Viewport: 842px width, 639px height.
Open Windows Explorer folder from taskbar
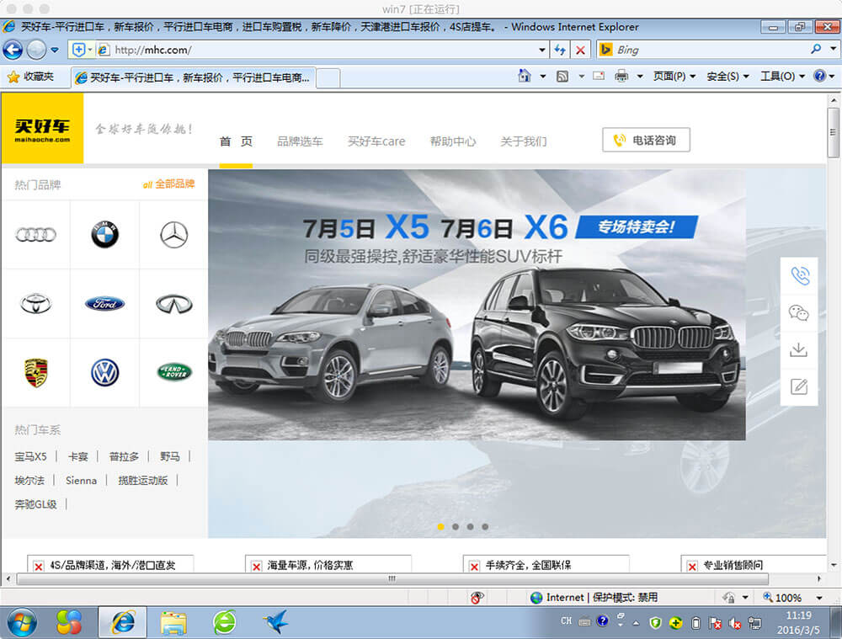coord(173,623)
